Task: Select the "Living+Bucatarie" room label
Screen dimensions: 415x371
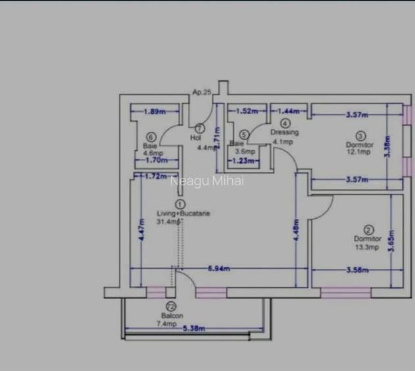Action: pyautogui.click(x=183, y=214)
